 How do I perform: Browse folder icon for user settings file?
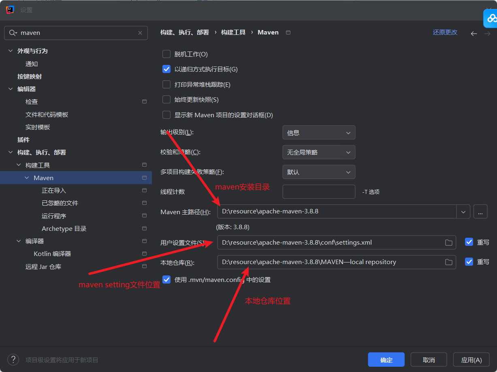pos(448,243)
